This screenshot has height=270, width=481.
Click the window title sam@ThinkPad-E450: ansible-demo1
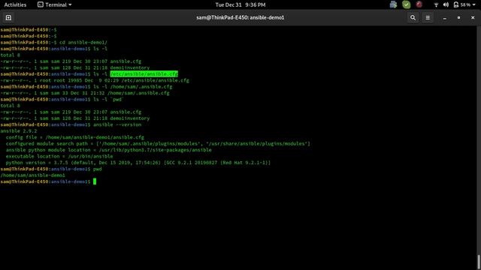[240, 18]
